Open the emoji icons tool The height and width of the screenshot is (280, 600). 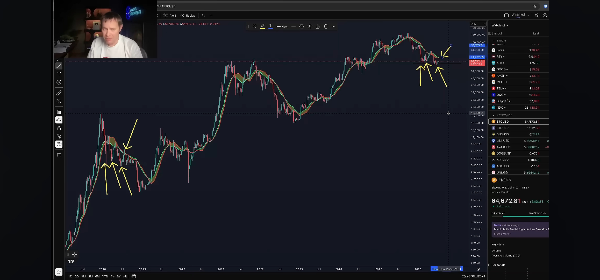[59, 82]
